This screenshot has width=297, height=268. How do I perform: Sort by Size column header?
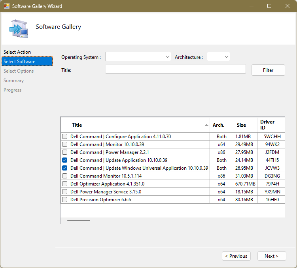246,125
